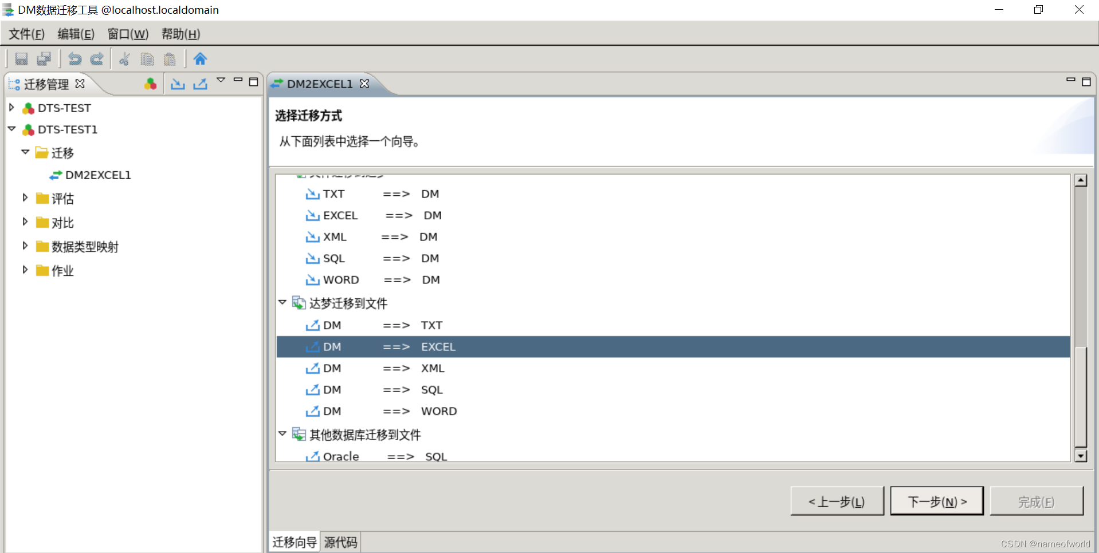The image size is (1099, 553).
Task: Click the 完成(F) button
Action: point(1037,501)
